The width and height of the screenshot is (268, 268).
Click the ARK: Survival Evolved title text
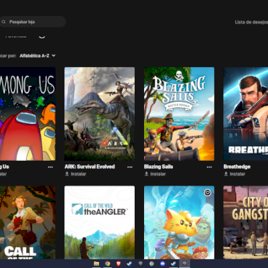[90, 167]
